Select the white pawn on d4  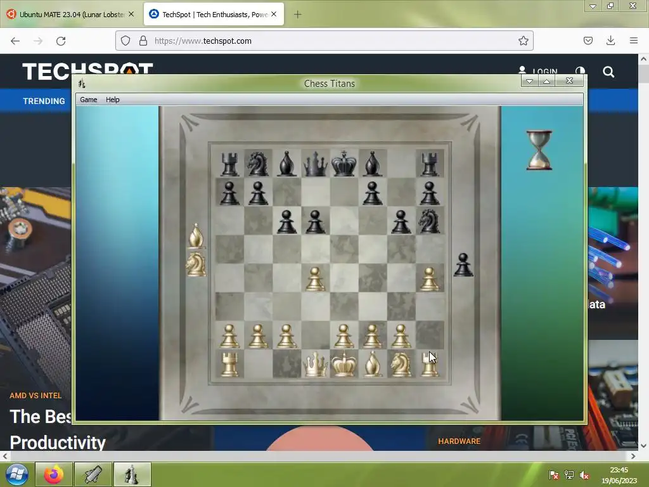pos(315,279)
